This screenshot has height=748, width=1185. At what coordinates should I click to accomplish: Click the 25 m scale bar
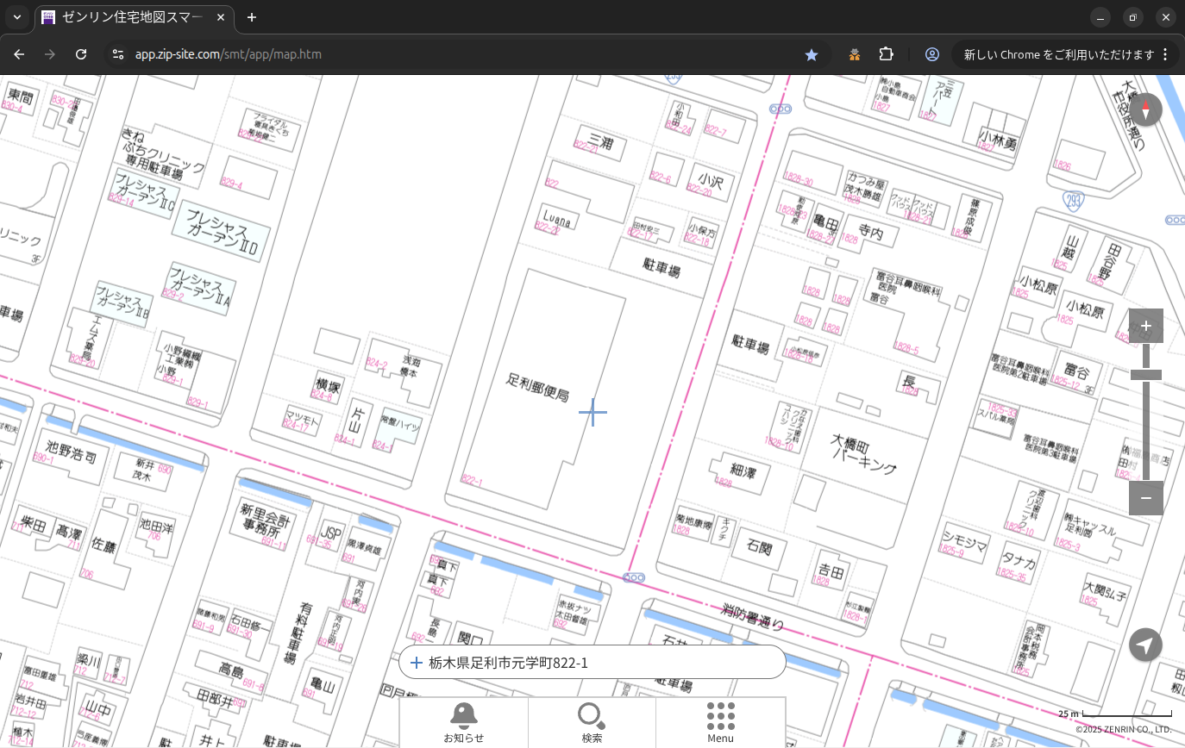1115,714
